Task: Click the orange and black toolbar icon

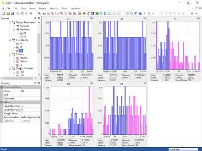Action: pos(84,13)
